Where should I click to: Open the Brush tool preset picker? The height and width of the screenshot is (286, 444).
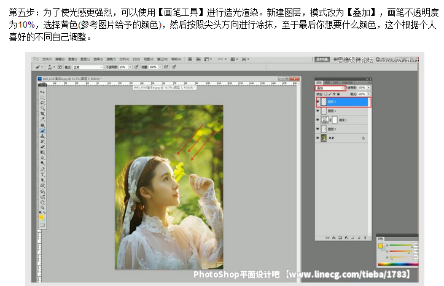(x=39, y=67)
